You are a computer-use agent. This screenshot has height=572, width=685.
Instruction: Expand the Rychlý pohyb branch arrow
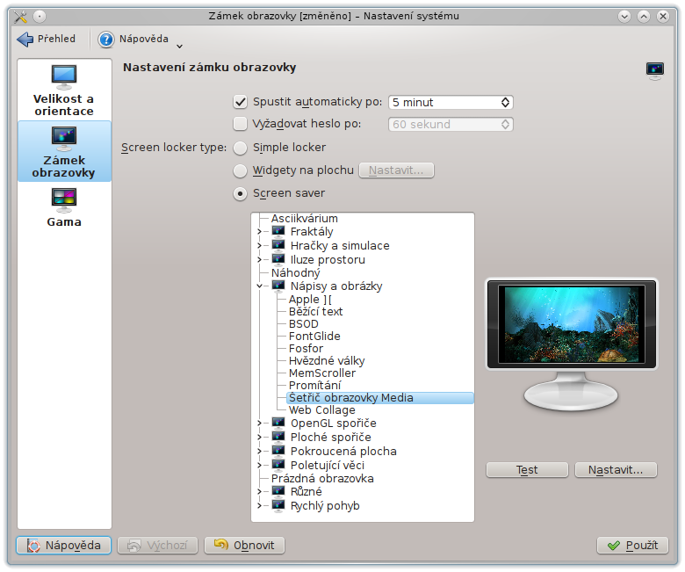coord(259,505)
